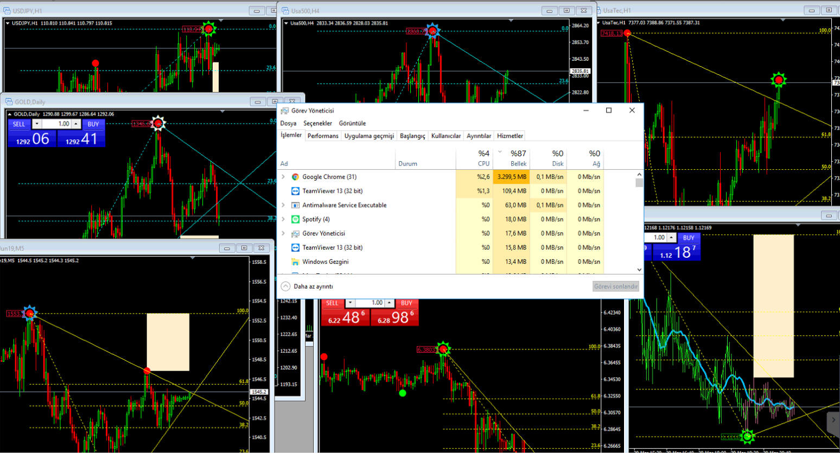Click the volume field on the red trade panel
This screenshot has width=840, height=453.
(370, 303)
